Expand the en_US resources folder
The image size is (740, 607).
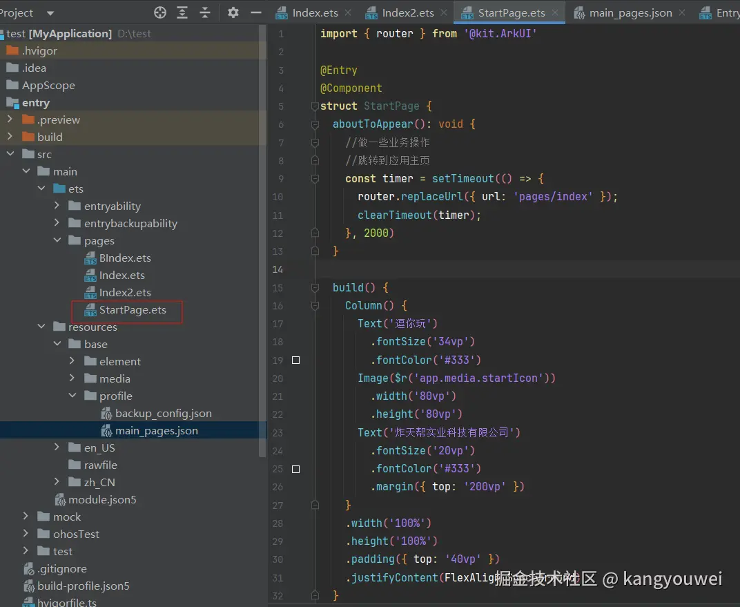click(57, 447)
